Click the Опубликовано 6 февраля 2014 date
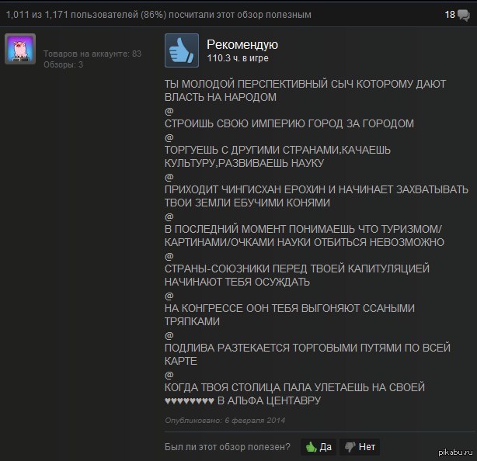Screen dimensions: 477x461 [225, 420]
